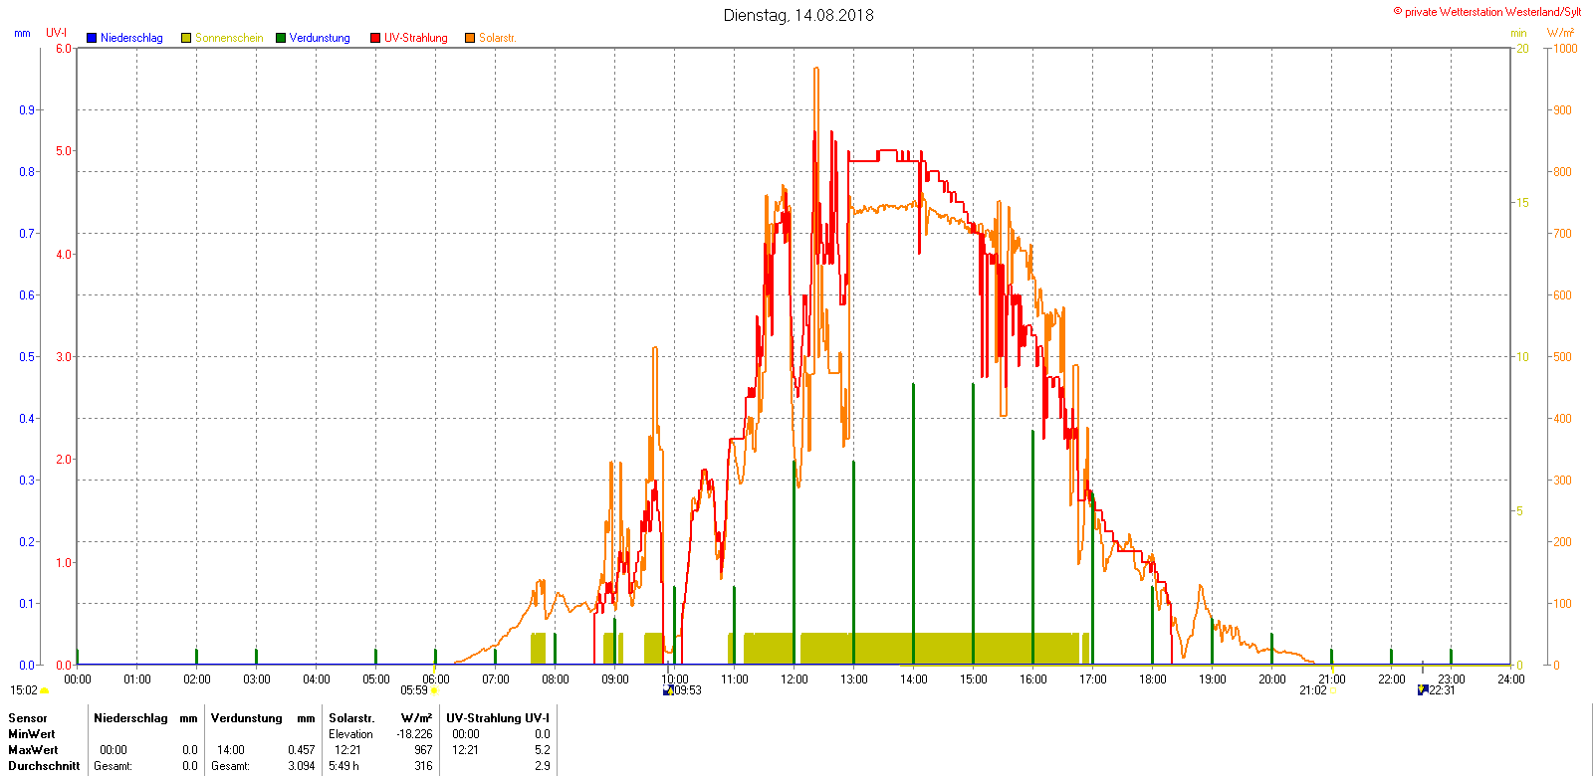Click the private Wetterstation Westerland/Sylt credit
The width and height of the screenshot is (1593, 776).
(x=1486, y=12)
